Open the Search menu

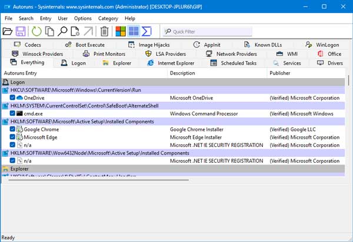(x=26, y=18)
